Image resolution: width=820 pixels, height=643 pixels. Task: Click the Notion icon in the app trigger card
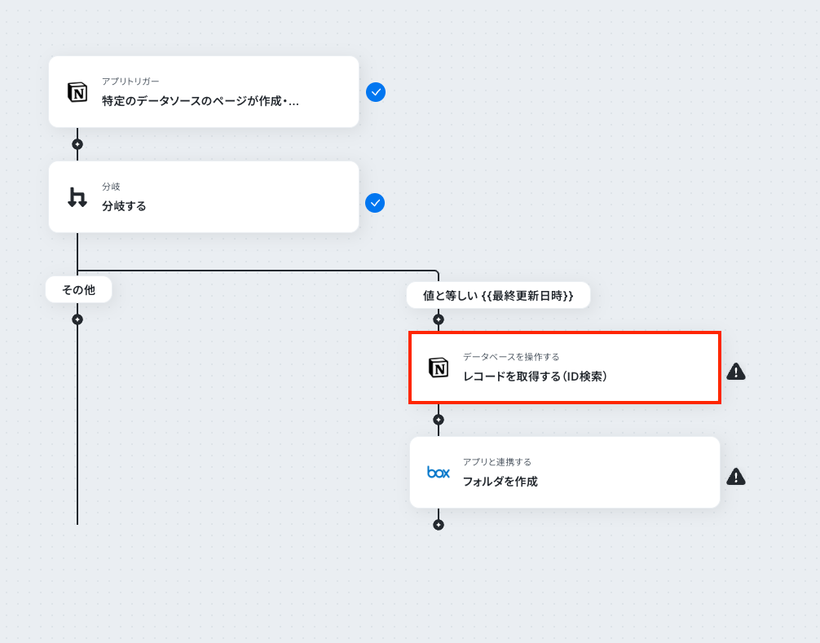77,92
